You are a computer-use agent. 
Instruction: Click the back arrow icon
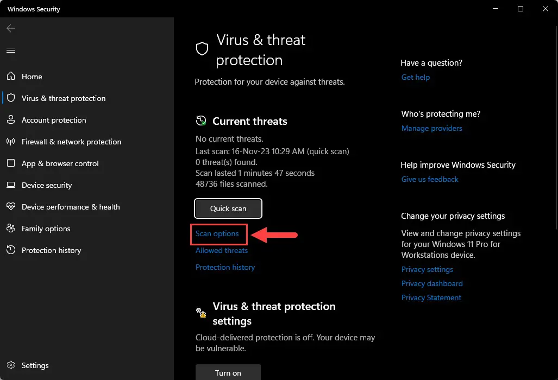[x=11, y=28]
